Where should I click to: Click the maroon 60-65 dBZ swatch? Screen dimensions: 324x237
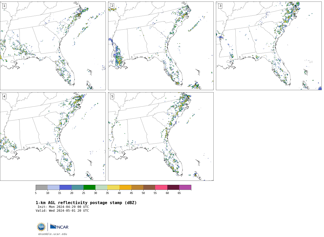[x=173, y=187]
